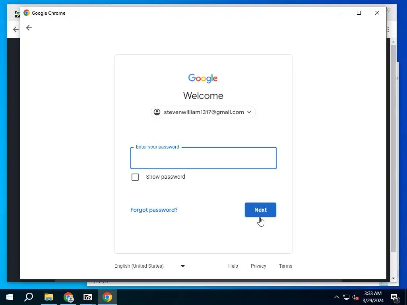Tick the Show password checkbox
Viewport: 407px width, 305px height.
pos(135,177)
